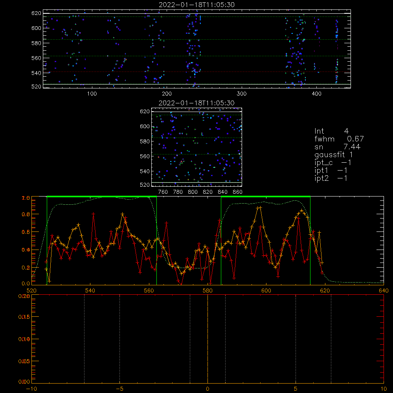Select the 'fwhm 0.67' readout line
The height and width of the screenshot is (393, 393).
pyautogui.click(x=339, y=139)
